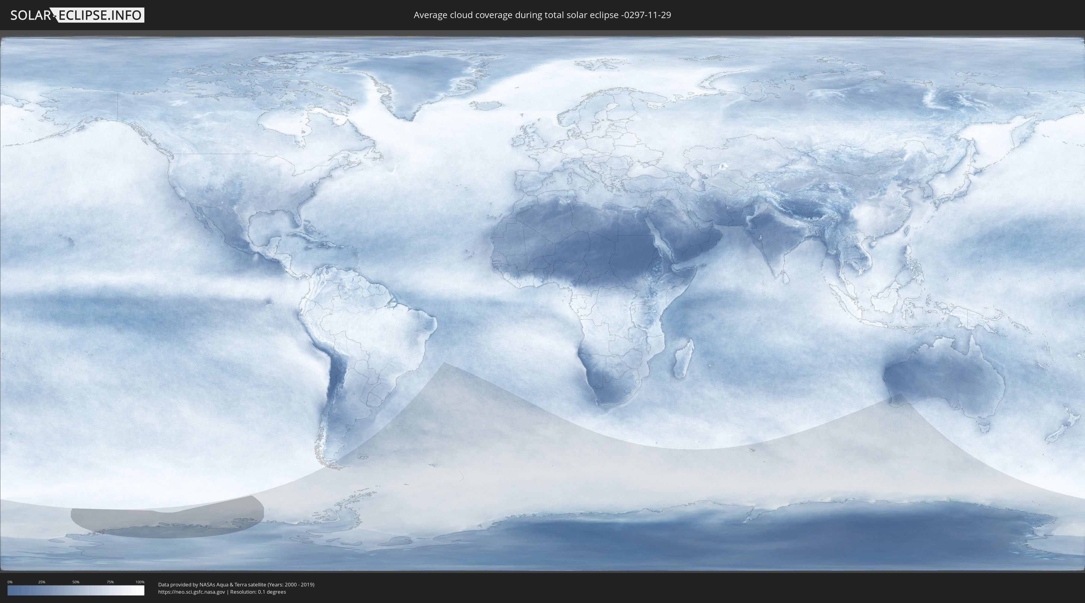This screenshot has height=603, width=1085.
Task: Click the NASA Aqua & Terra data credit text
Action: coord(236,585)
